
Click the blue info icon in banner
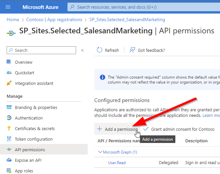(103, 77)
